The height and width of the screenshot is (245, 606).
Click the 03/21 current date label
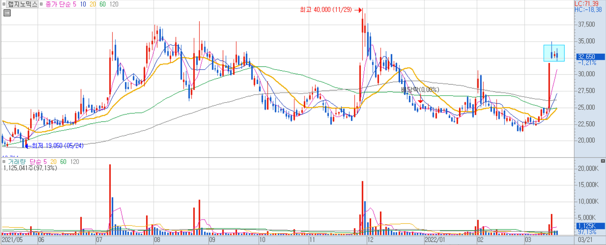585,240
